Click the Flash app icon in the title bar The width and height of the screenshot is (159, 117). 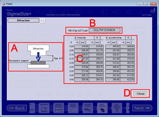click(4, 4)
